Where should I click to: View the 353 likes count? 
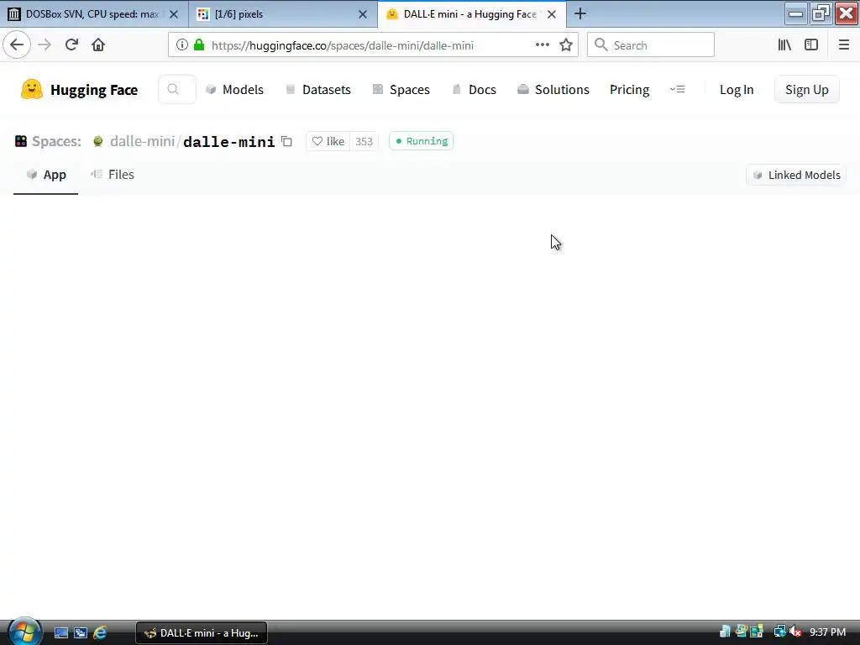pos(364,141)
